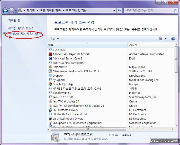The image size is (180, 145).
Task: Select the Dropbox icon
Action: tap(50, 75)
